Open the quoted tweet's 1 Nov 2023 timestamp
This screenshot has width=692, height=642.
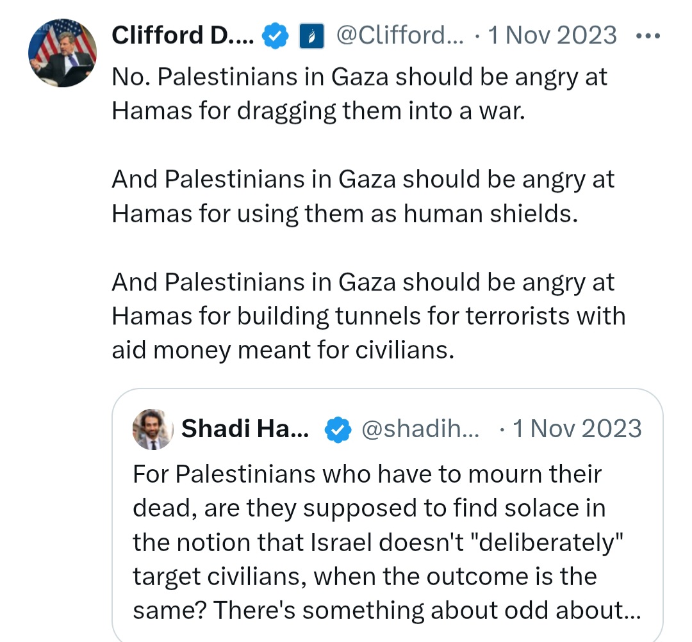pos(577,429)
